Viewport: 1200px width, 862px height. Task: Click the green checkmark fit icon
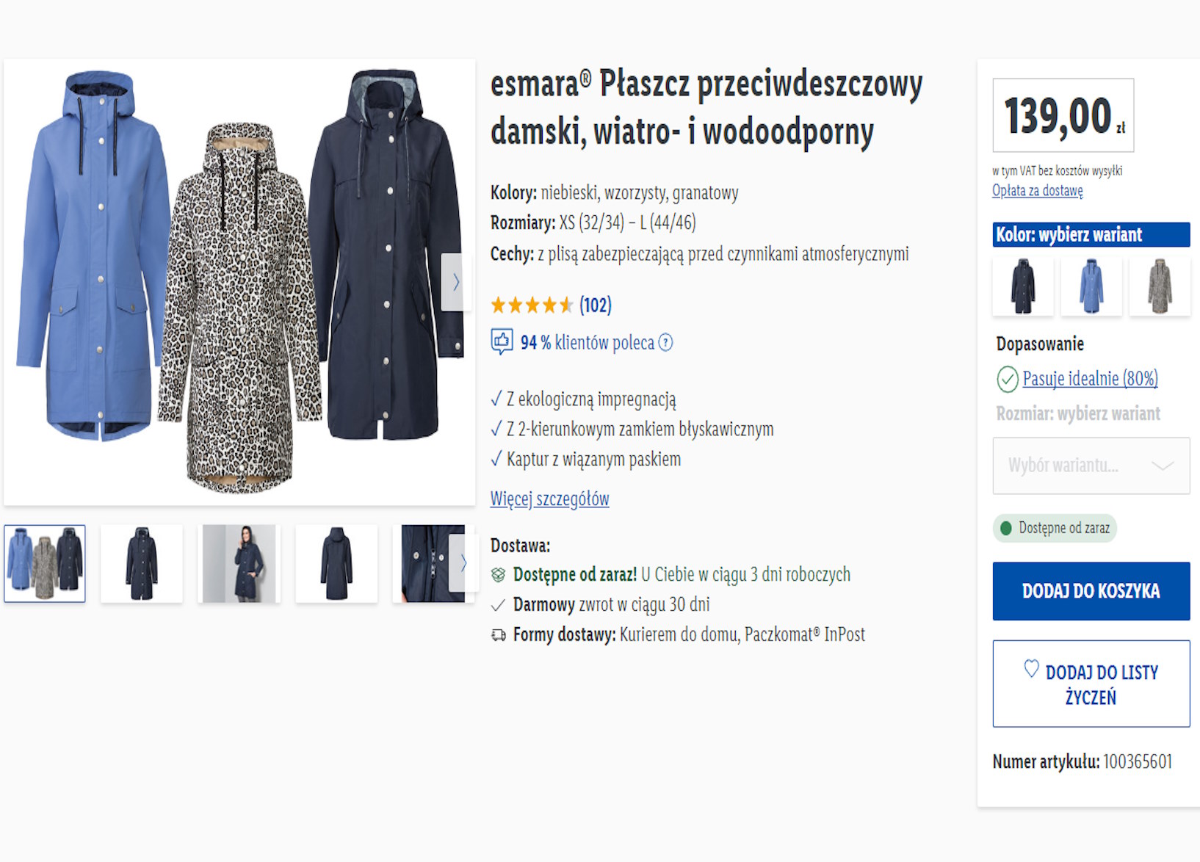click(x=1007, y=379)
